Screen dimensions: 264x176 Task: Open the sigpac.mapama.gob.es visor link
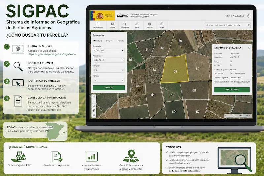(52, 54)
